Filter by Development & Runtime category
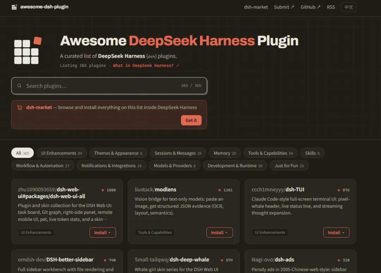 (x=235, y=166)
